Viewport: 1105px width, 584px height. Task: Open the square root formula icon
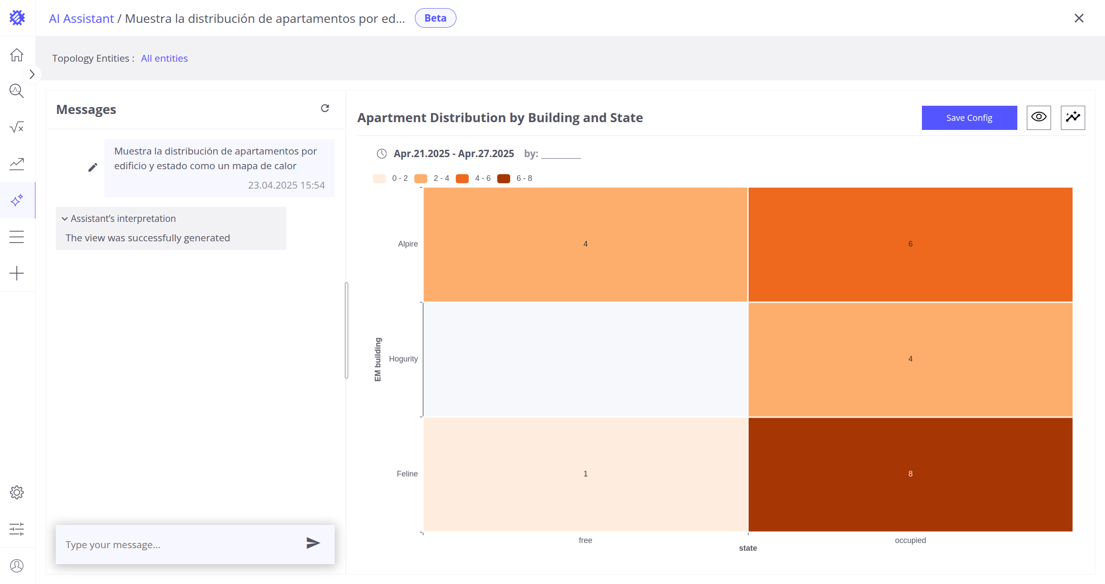[x=17, y=127]
